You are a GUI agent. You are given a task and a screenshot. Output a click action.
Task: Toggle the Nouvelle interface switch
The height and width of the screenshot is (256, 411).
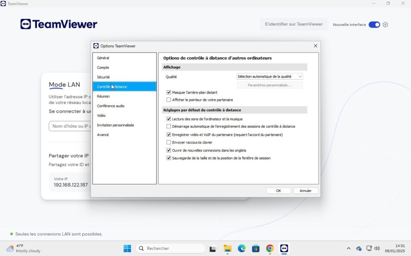tap(374, 24)
